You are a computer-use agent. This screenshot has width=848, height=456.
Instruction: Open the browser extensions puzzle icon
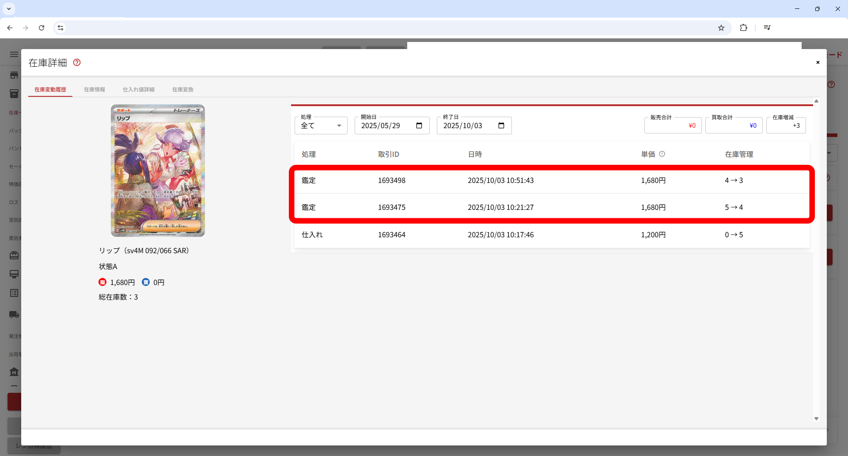click(x=744, y=28)
